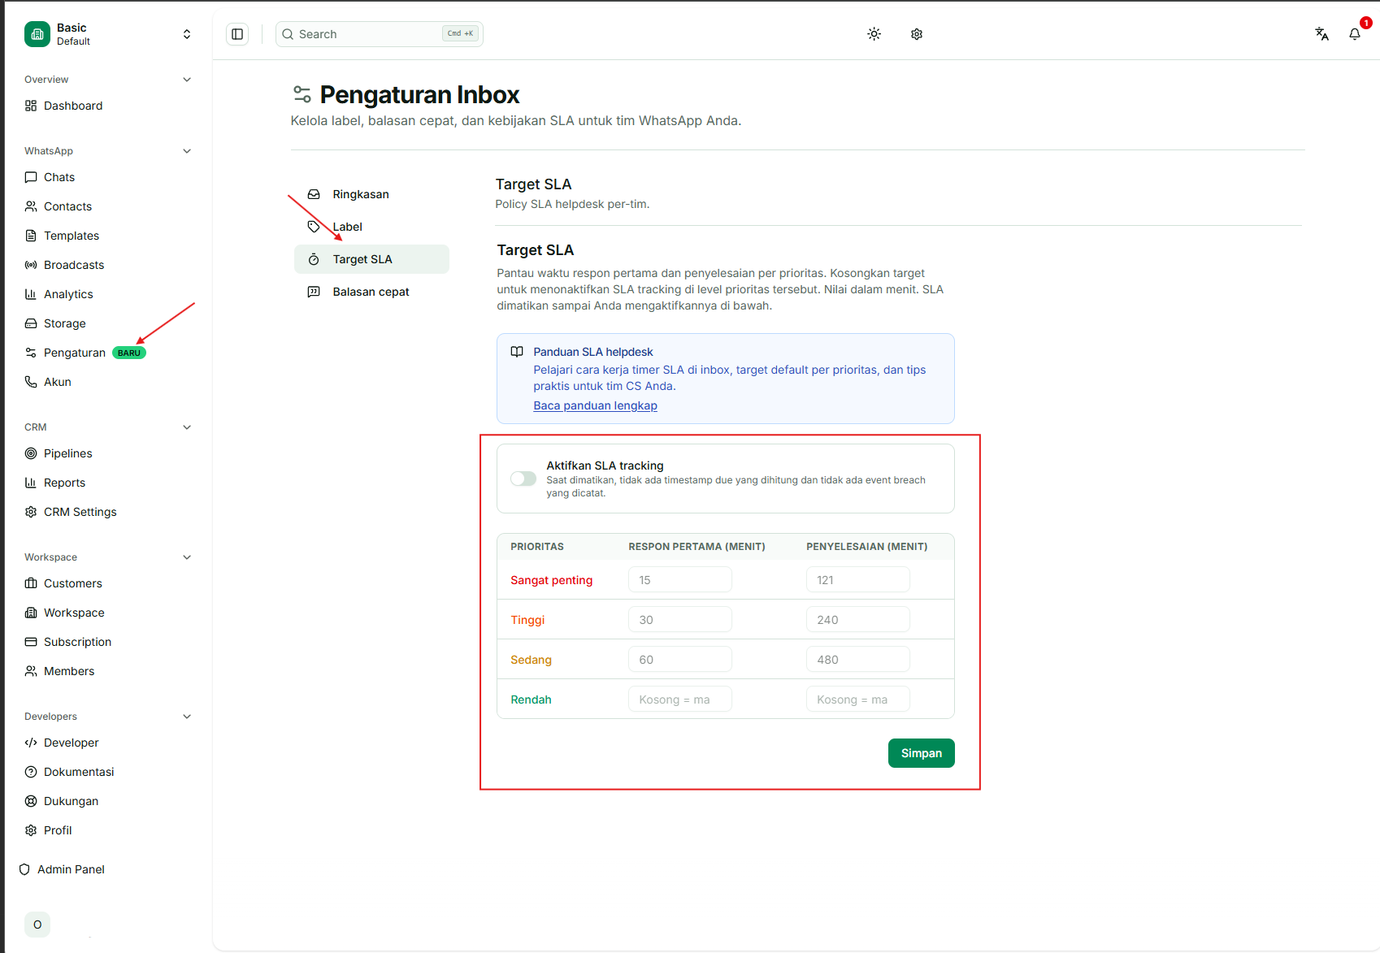Edit Tinggi penyelesaian field
The width and height of the screenshot is (1380, 953).
(x=857, y=620)
